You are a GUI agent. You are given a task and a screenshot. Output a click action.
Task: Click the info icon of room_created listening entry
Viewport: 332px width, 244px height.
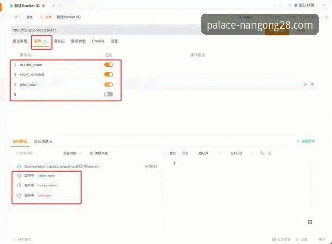tap(19, 185)
